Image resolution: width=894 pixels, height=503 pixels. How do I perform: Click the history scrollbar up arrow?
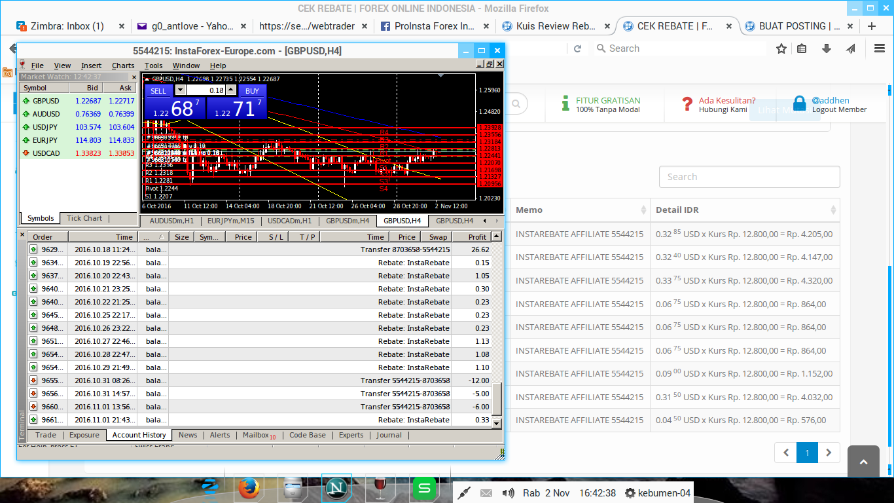click(497, 236)
